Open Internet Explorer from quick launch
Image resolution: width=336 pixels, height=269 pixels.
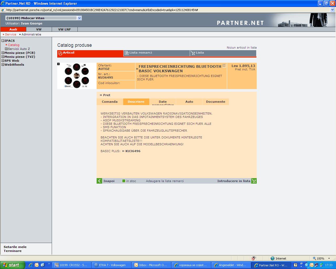(x=31, y=265)
